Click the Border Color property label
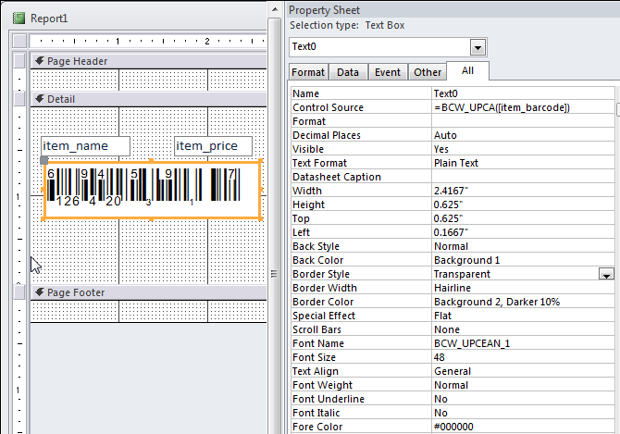 pos(323,302)
